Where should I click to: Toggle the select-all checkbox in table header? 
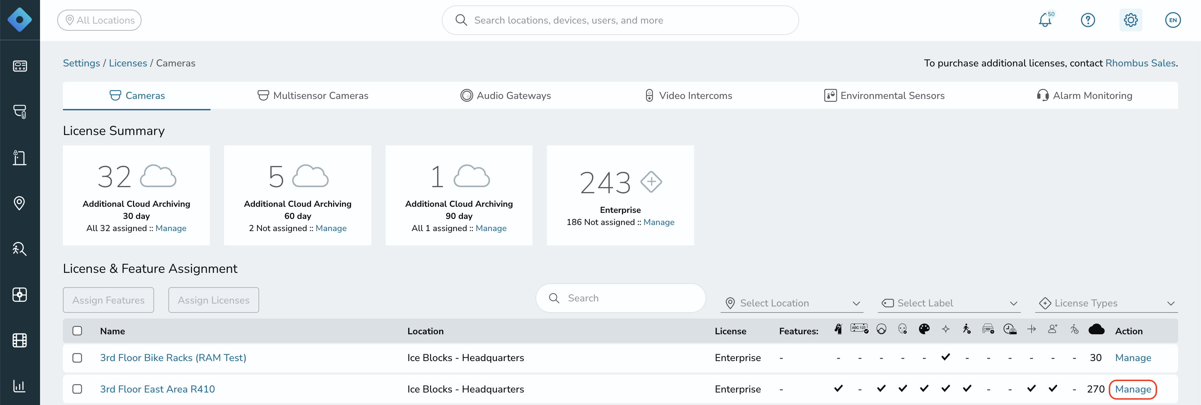[78, 331]
